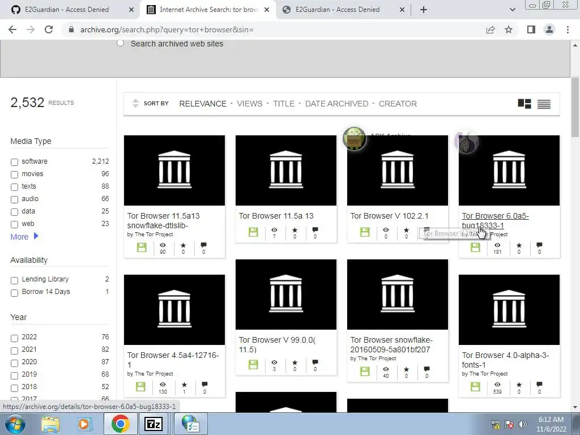The image size is (580, 435).
Task: Click reviews comment icon under Tor Browser 11.5a 13
Action: [315, 230]
